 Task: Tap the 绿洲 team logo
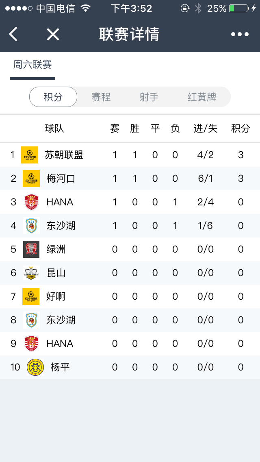31,249
